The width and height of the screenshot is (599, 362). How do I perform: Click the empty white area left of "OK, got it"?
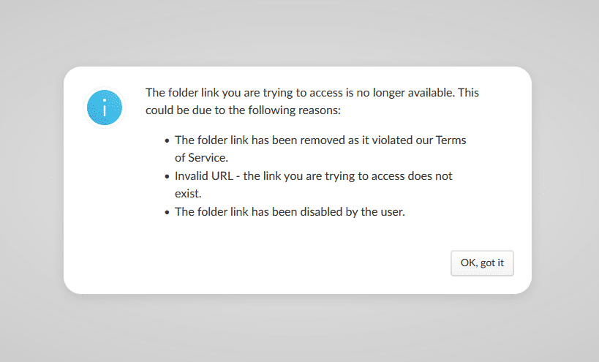click(x=293, y=263)
